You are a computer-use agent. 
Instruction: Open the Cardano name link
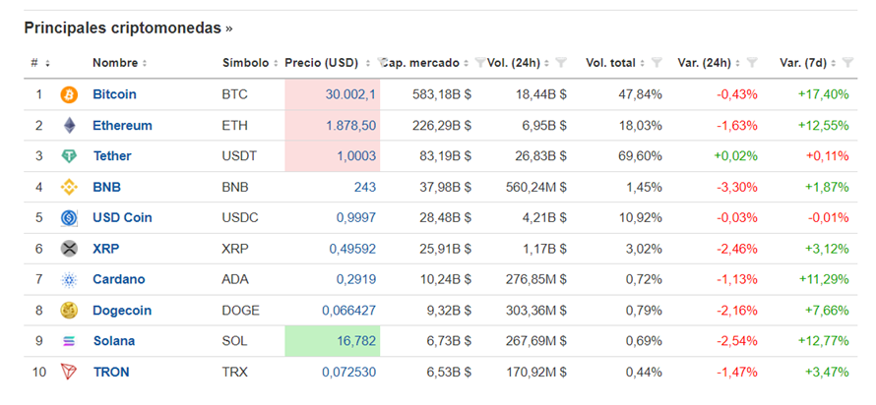[119, 279]
